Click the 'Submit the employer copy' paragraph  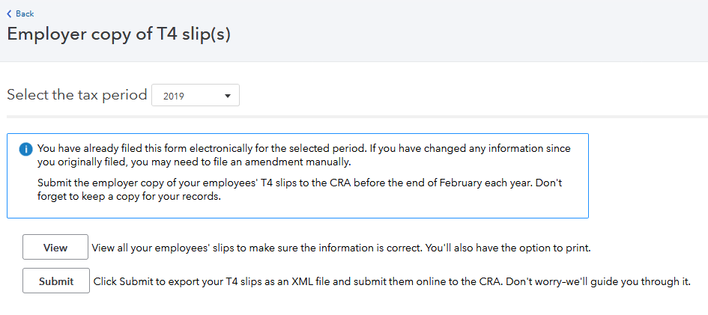(x=300, y=184)
